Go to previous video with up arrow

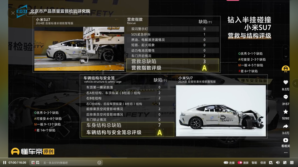point(286,49)
